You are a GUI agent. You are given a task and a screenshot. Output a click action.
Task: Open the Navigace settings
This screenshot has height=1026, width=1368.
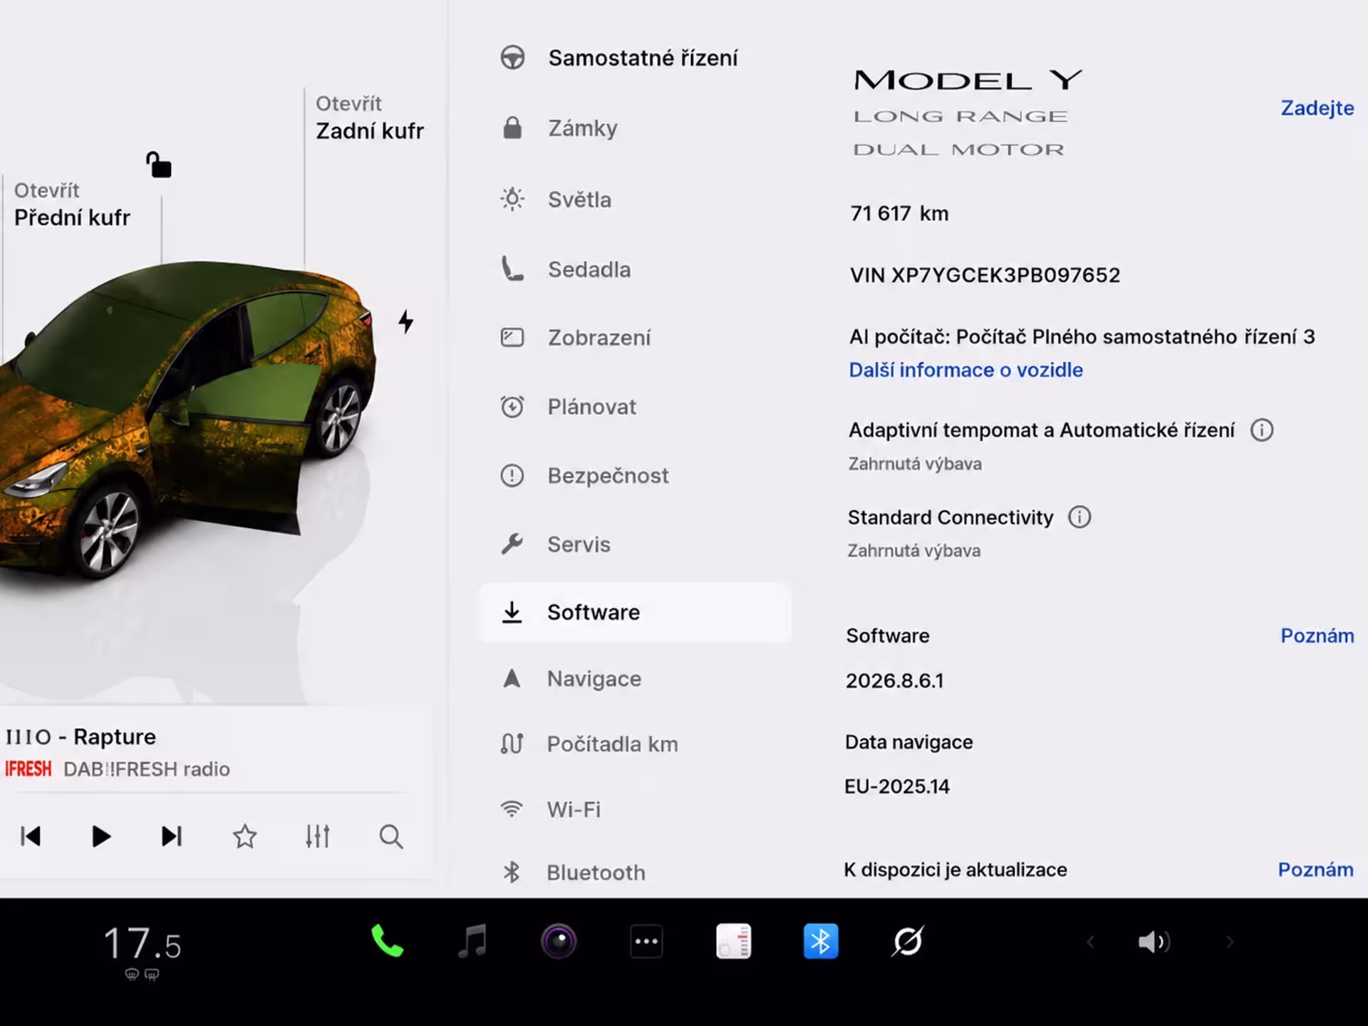[x=634, y=678]
